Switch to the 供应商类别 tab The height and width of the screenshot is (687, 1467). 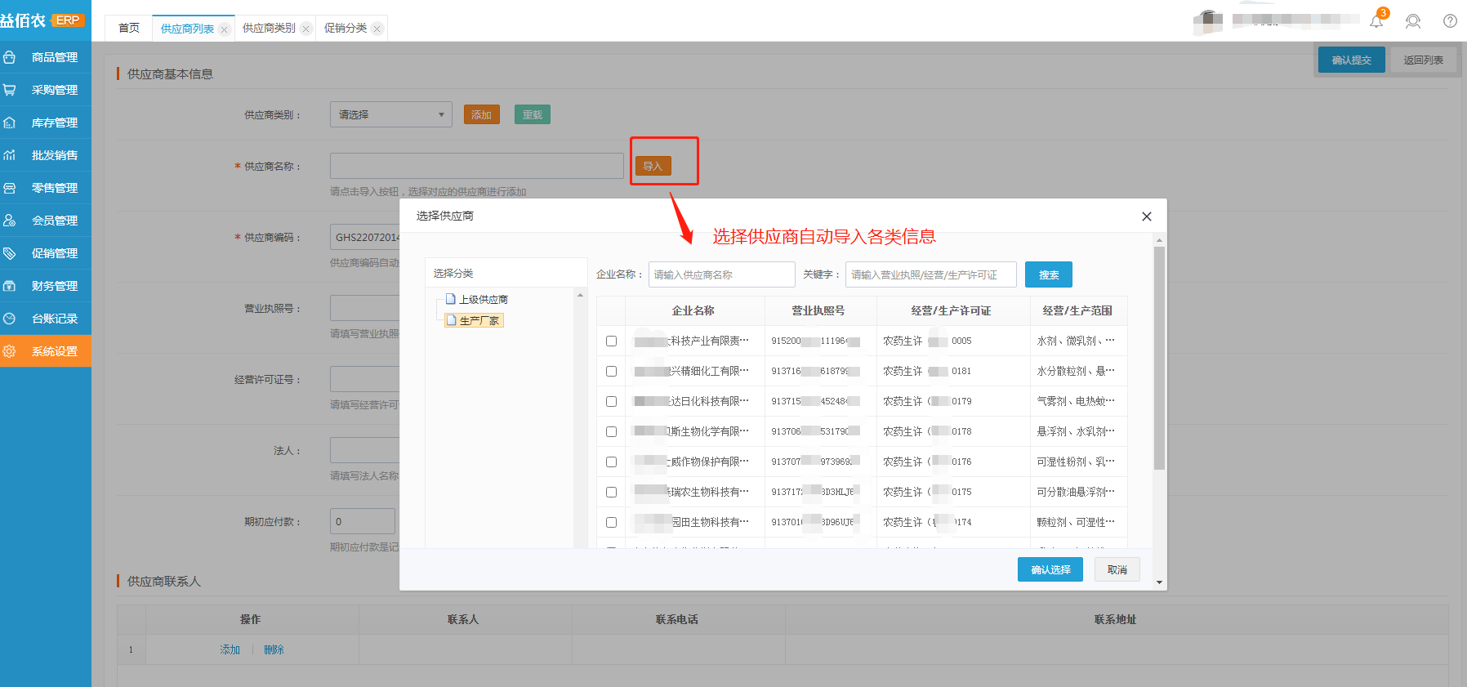coord(269,29)
